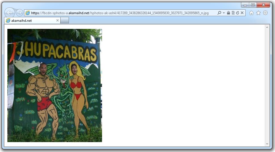Open a new tab with blank tab button

[x=65, y=20]
